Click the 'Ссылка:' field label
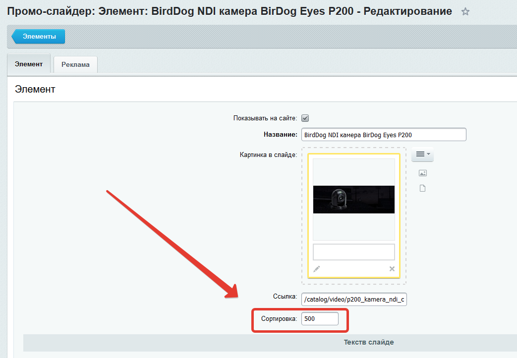Image resolution: width=517 pixels, height=358 pixels. [284, 297]
